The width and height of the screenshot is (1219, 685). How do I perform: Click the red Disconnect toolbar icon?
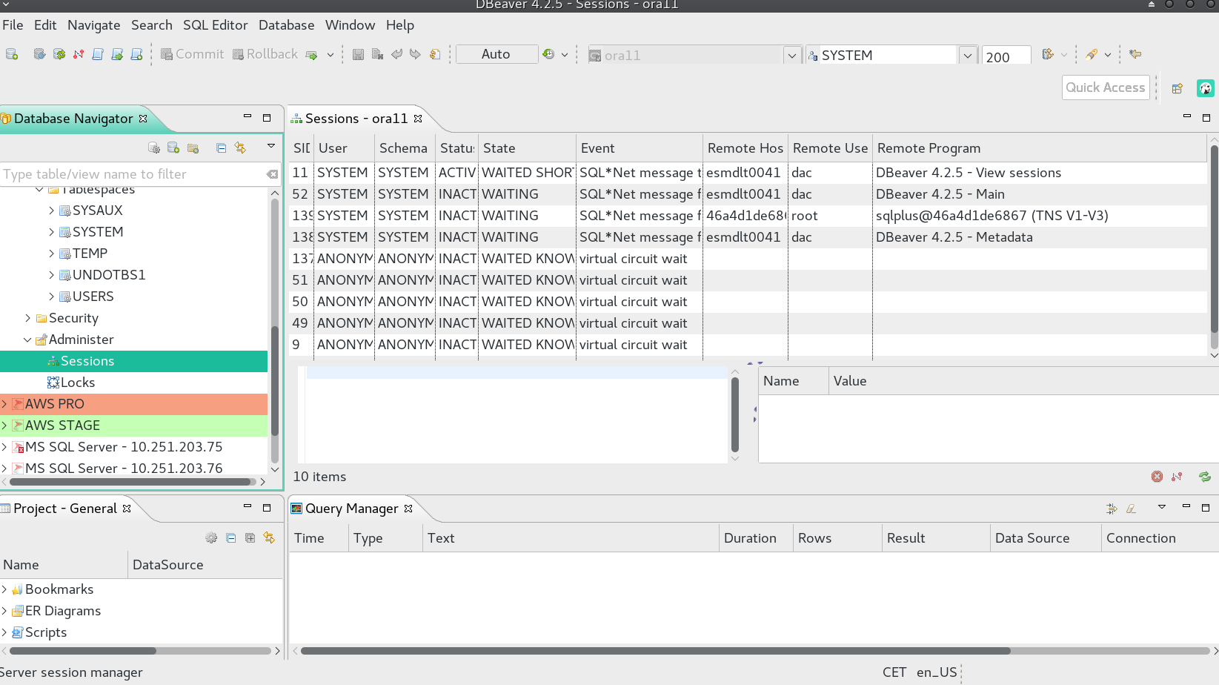[x=79, y=54]
